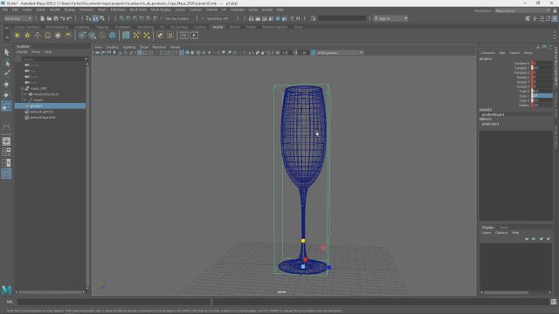Toggle snap to view planes
This screenshot has width=559, height=314.
148,18
